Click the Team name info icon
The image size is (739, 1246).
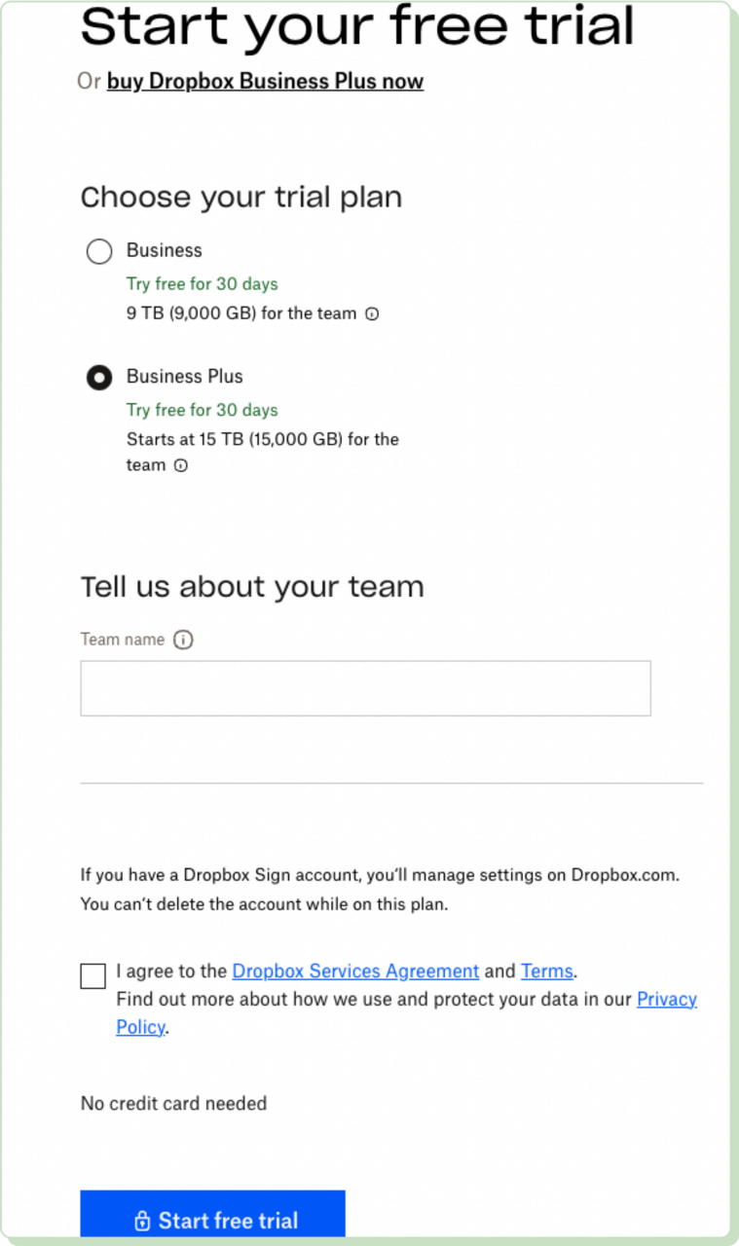[183, 640]
